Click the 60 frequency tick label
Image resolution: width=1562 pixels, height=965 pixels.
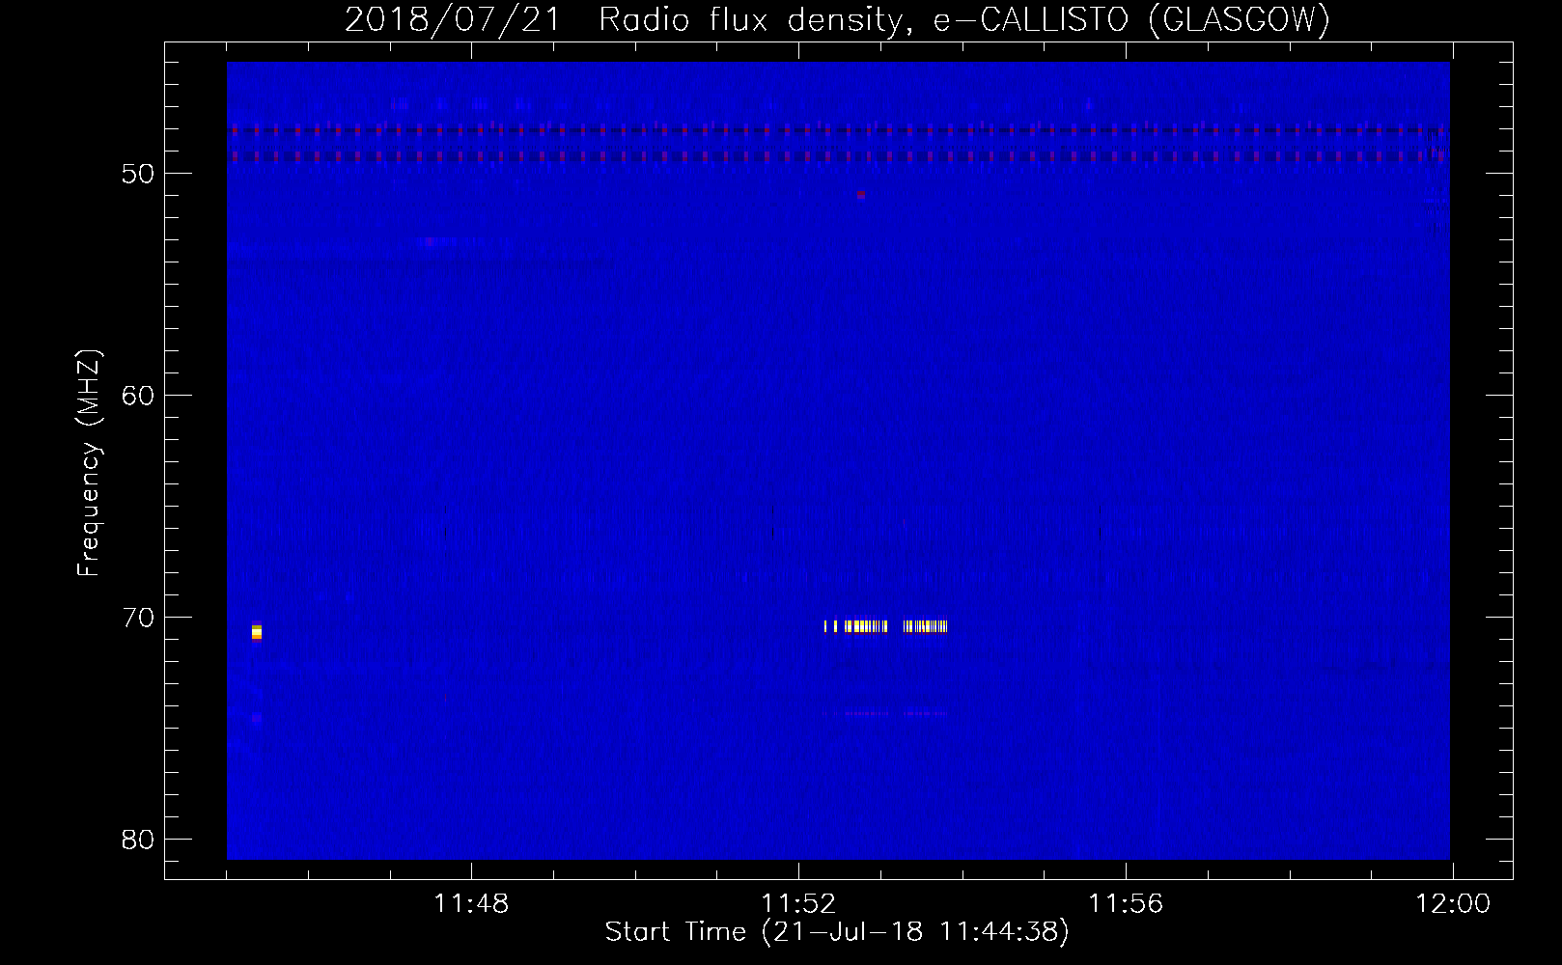click(138, 396)
